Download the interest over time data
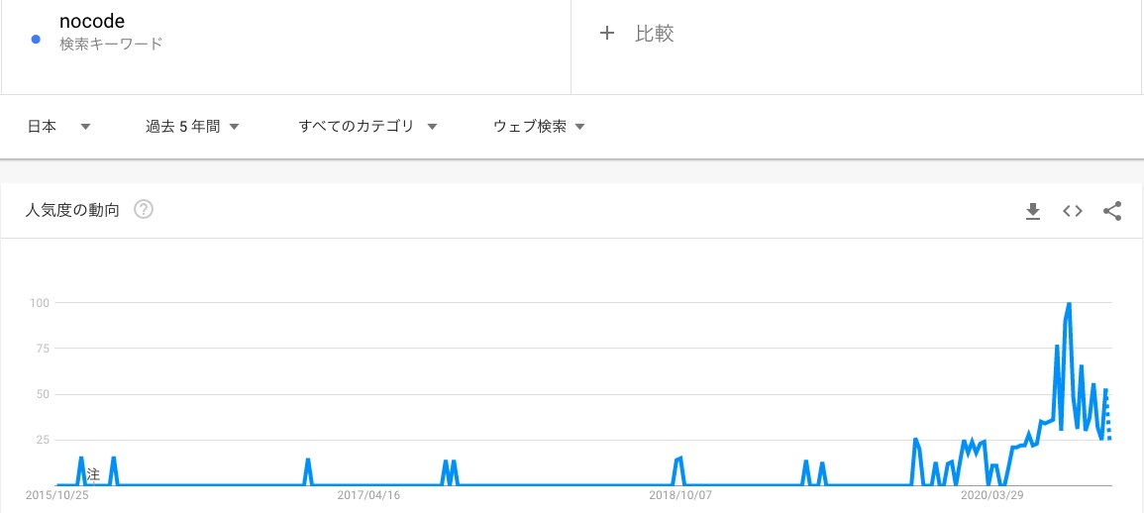Viewport: 1144px width, 513px height. click(1033, 211)
